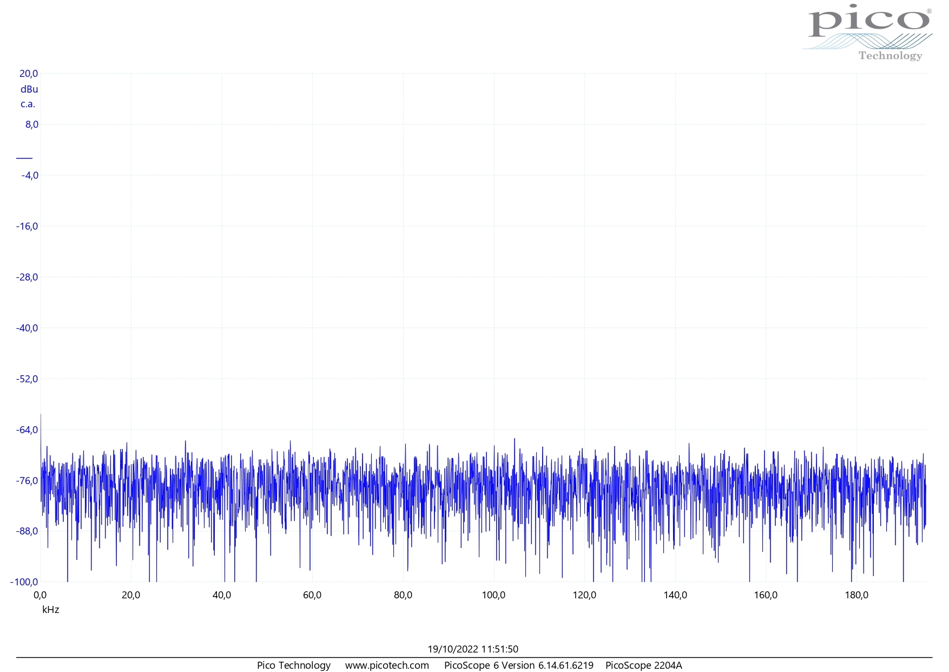This screenshot has width=949, height=672.
Task: Click the -40,0 y-axis label
Action: coord(27,328)
